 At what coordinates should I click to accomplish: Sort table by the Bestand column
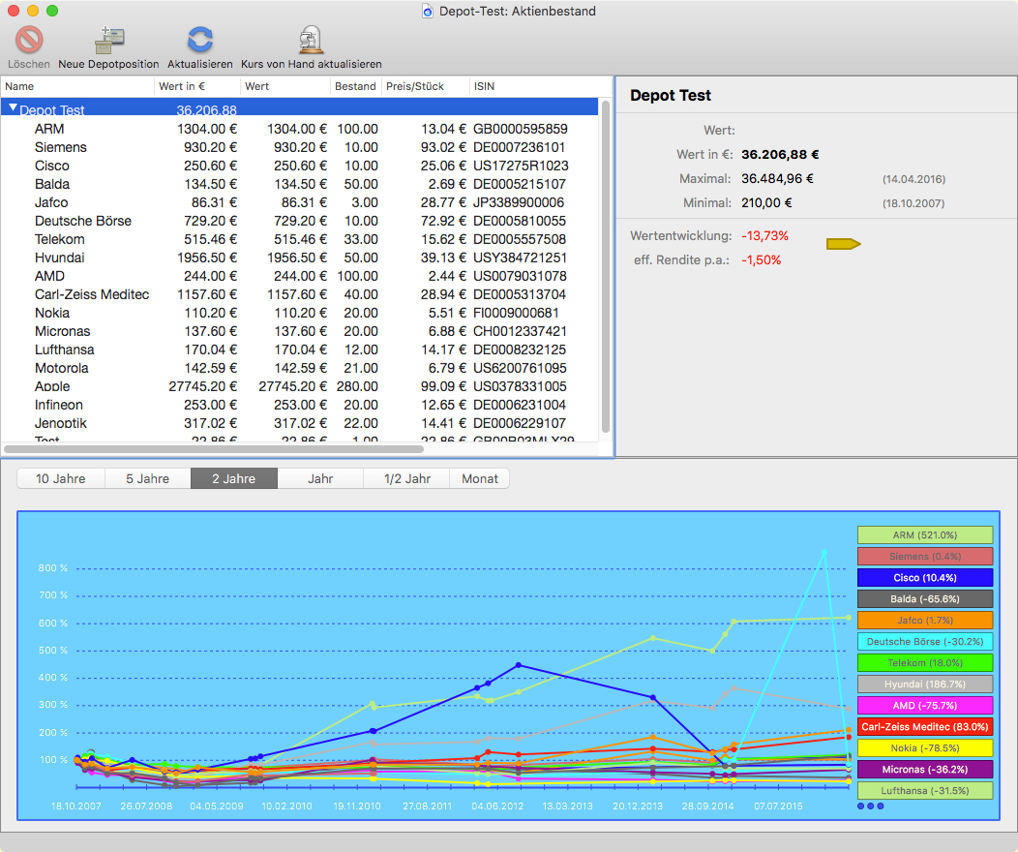pos(355,86)
